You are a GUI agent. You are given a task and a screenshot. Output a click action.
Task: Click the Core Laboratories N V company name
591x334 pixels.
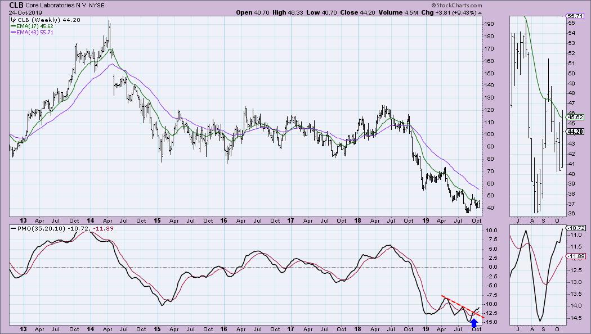point(56,5)
